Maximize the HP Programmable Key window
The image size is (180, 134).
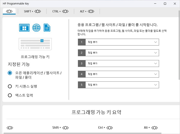click(x=165, y=4)
